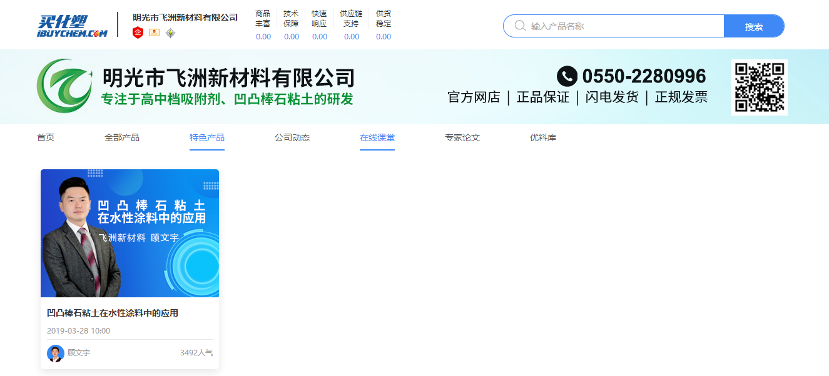829x376 pixels.
Task: Click the magnifier icon in search box
Action: 520,26
